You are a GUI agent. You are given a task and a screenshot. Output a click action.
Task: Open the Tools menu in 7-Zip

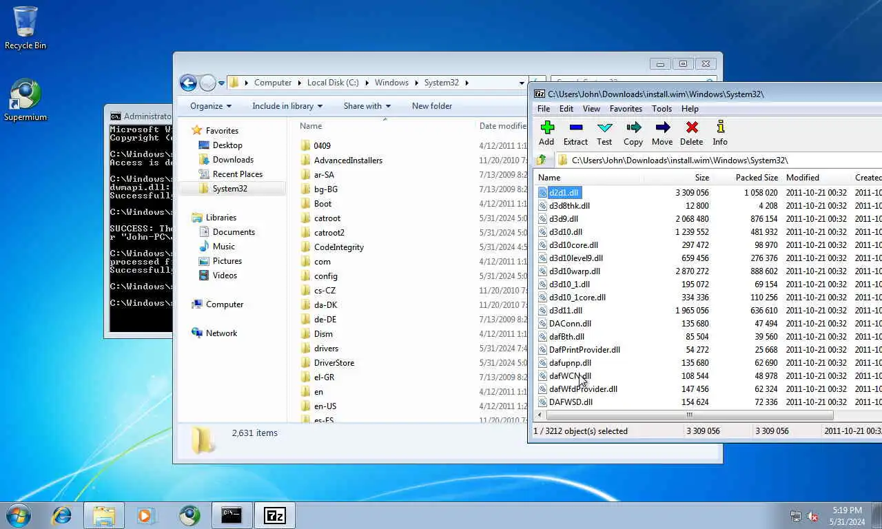pos(661,109)
